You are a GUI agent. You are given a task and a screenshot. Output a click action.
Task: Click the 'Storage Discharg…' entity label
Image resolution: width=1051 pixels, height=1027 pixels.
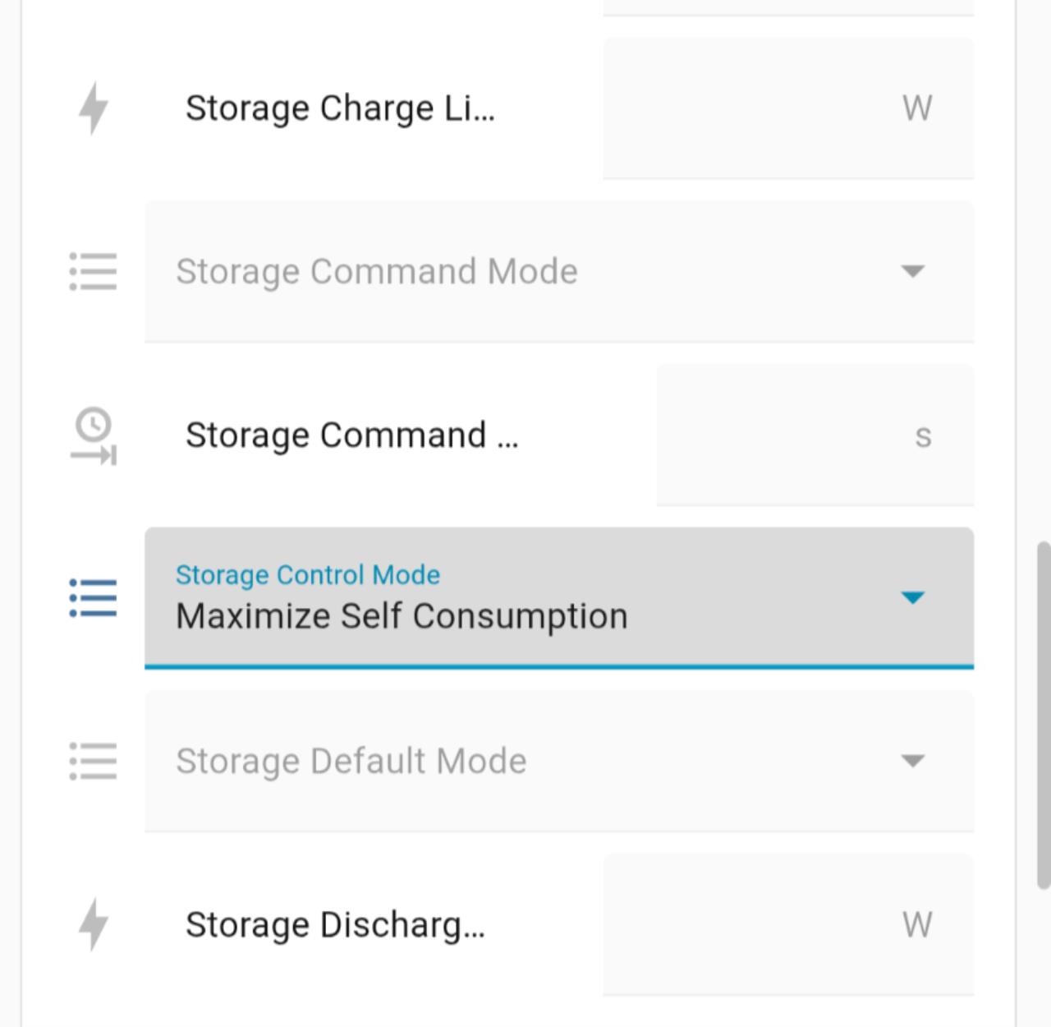click(x=335, y=925)
